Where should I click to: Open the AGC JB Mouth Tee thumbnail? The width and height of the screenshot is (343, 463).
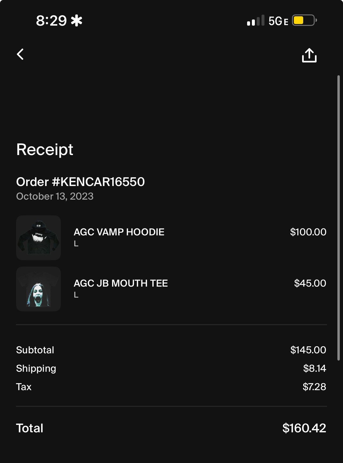pyautogui.click(x=38, y=289)
